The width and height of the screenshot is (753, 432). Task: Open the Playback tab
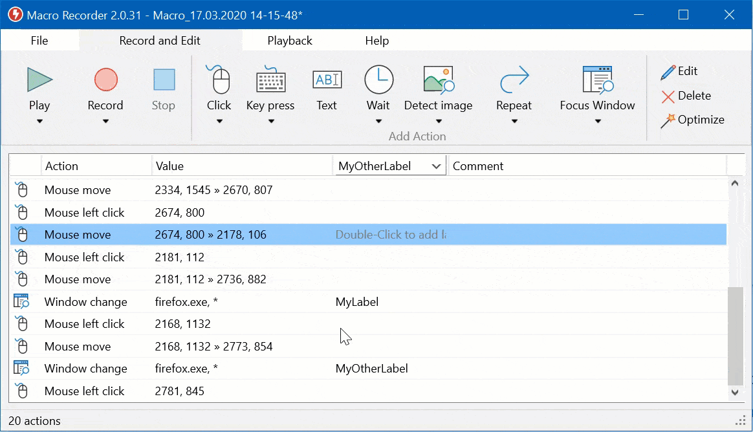(x=290, y=41)
